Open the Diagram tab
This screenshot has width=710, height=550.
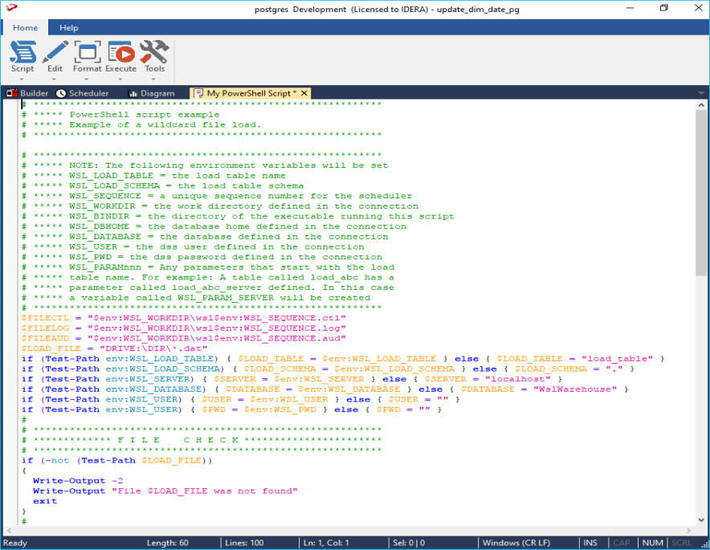tap(152, 93)
